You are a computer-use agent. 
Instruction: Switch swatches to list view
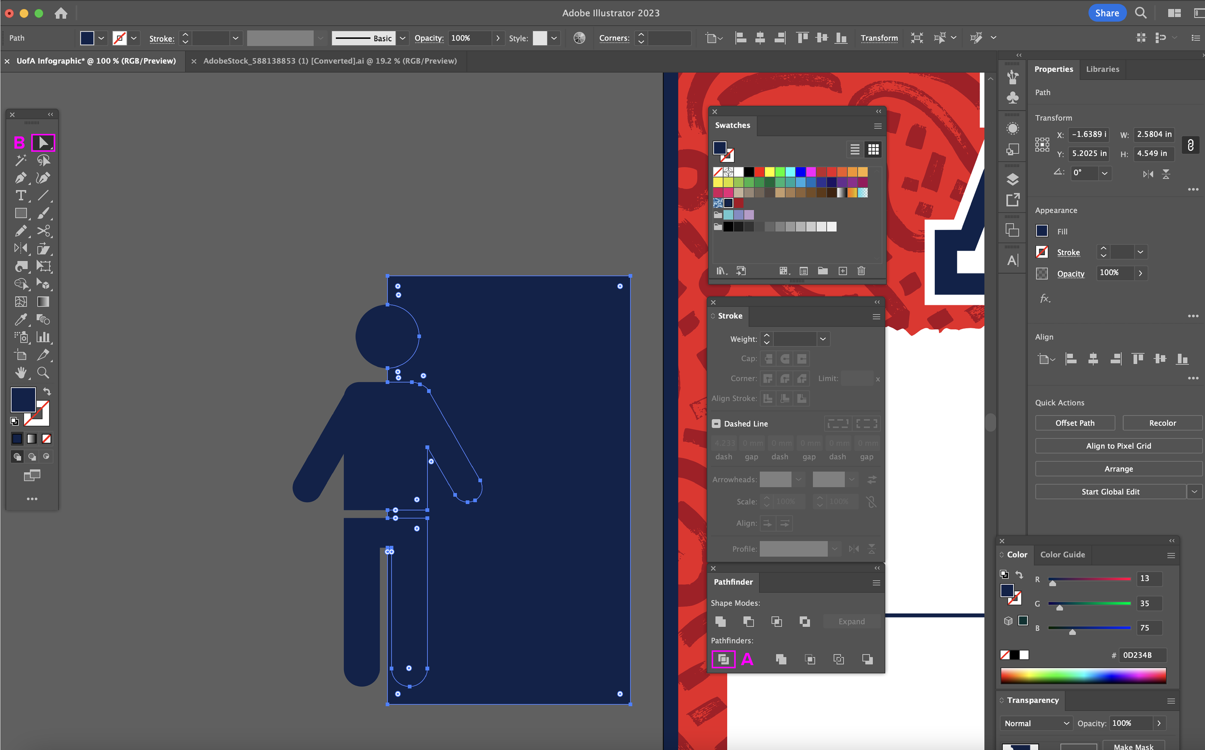tap(855, 149)
